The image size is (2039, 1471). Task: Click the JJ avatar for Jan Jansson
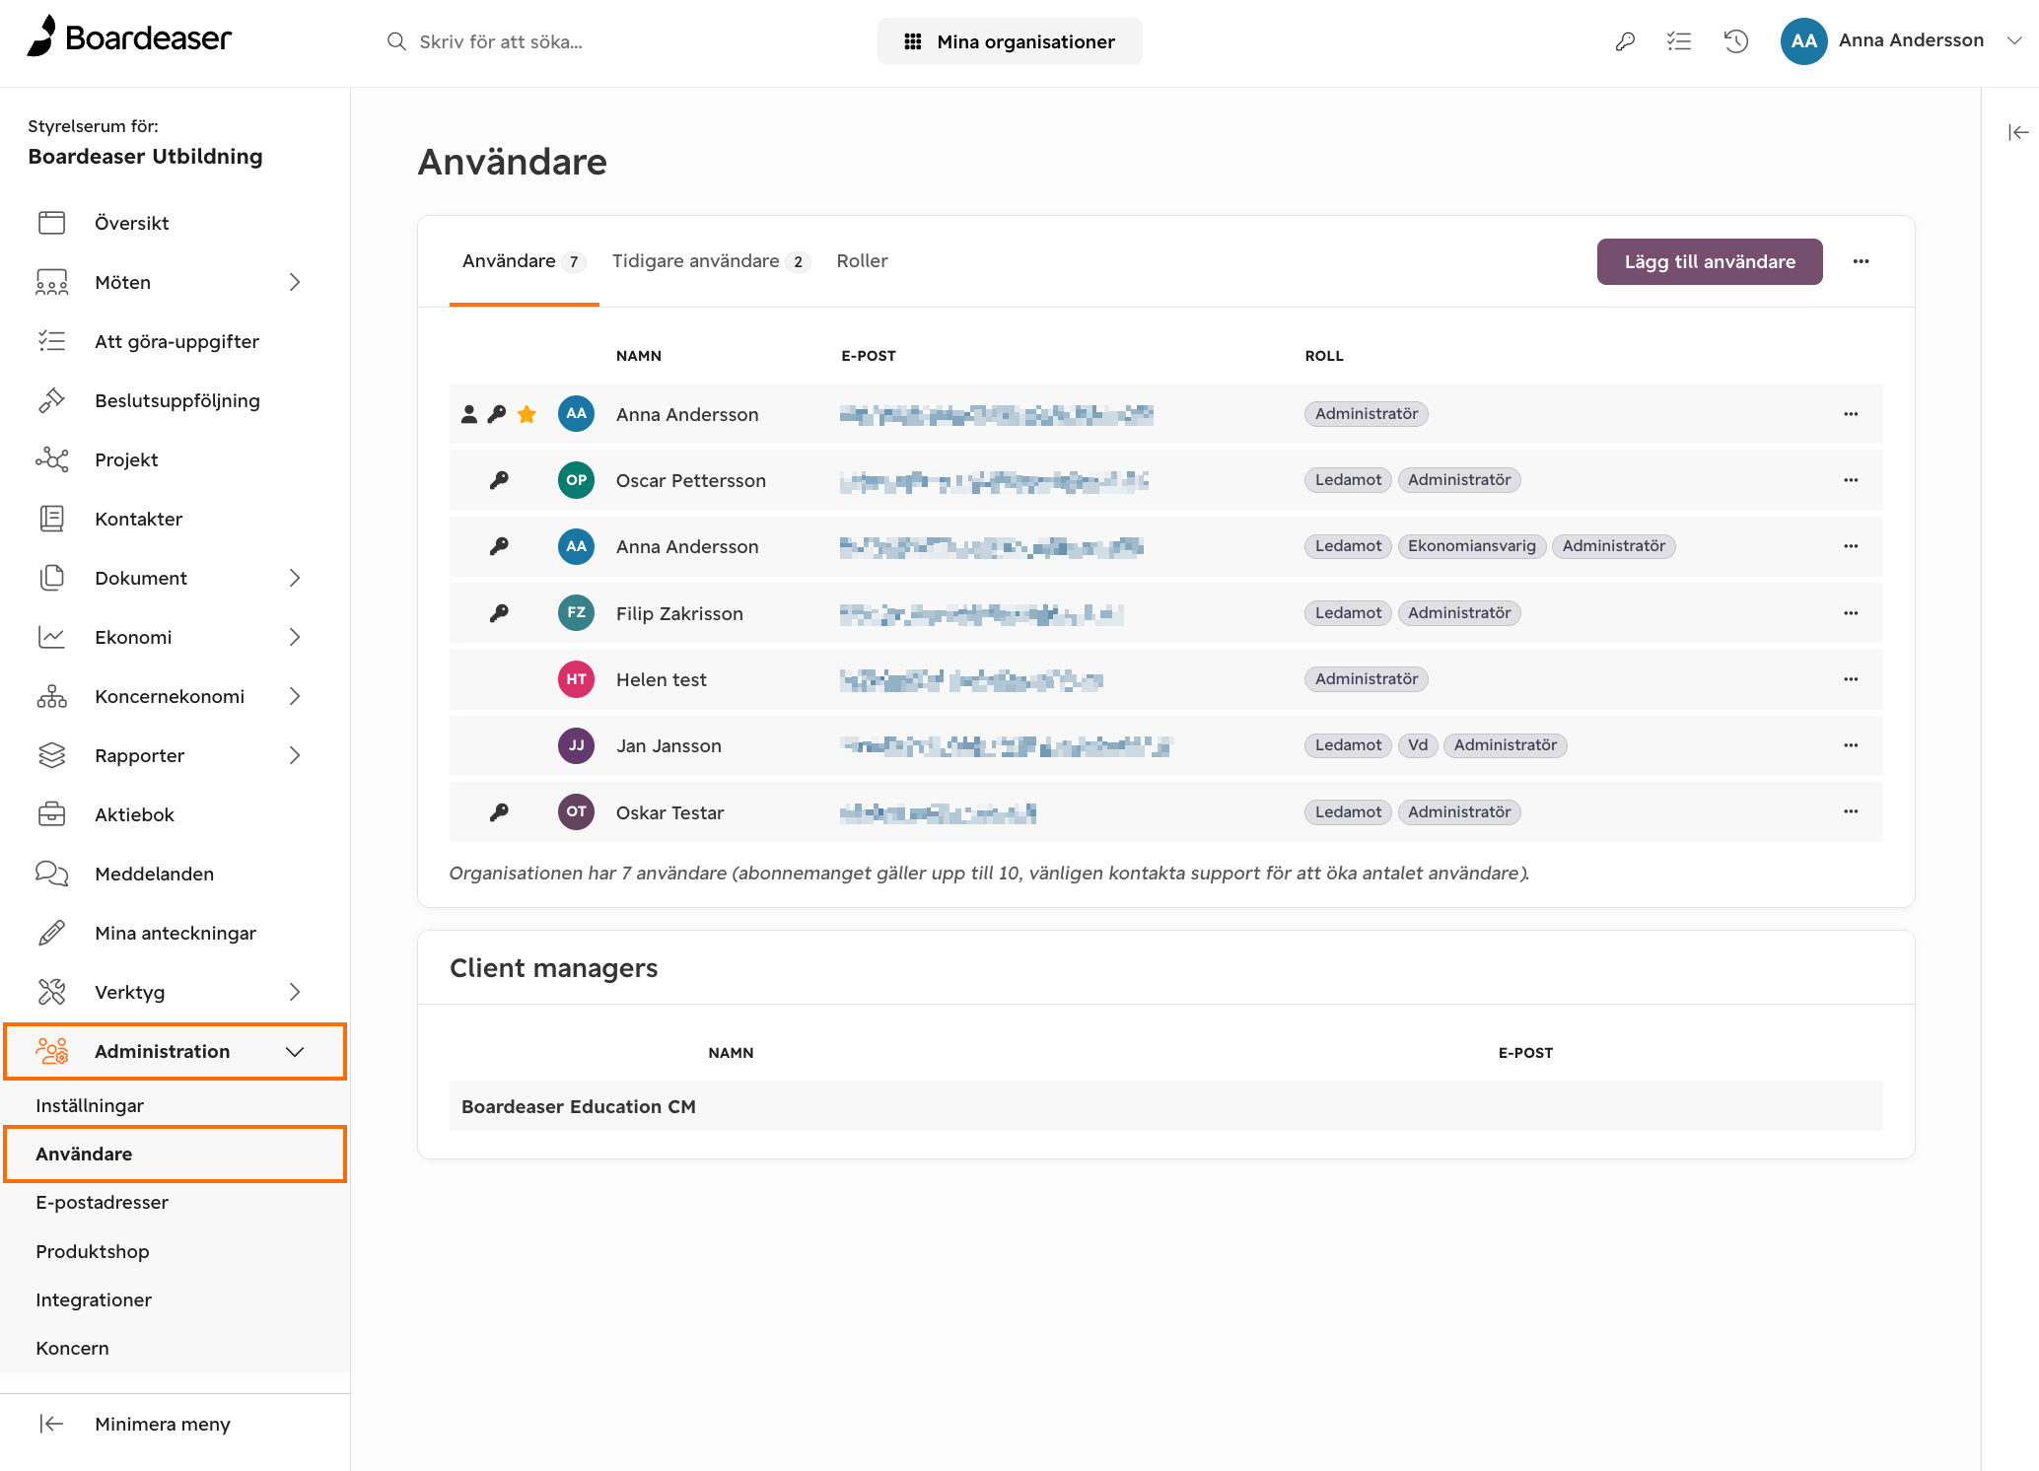(x=576, y=745)
